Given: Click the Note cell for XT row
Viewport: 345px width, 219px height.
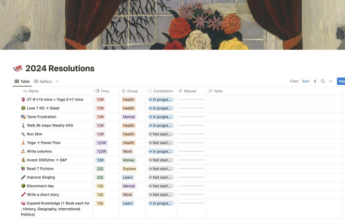Looking at the screenshot, I should click(274, 99).
